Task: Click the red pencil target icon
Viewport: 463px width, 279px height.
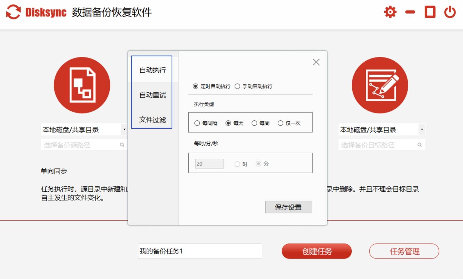Action: click(380, 85)
